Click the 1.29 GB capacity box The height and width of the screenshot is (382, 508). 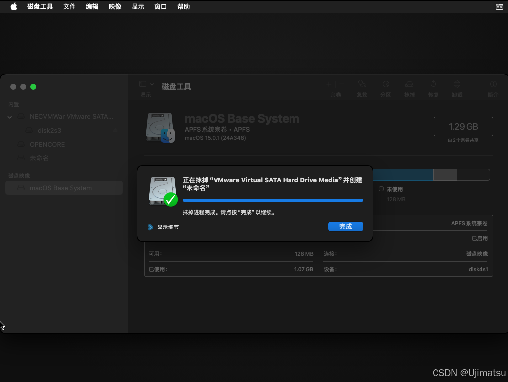tap(463, 126)
